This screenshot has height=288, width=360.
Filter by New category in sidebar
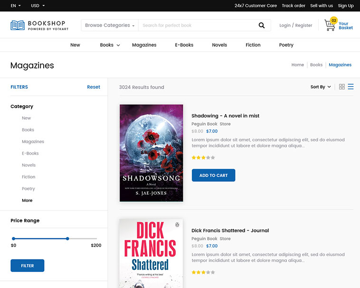(x=26, y=118)
